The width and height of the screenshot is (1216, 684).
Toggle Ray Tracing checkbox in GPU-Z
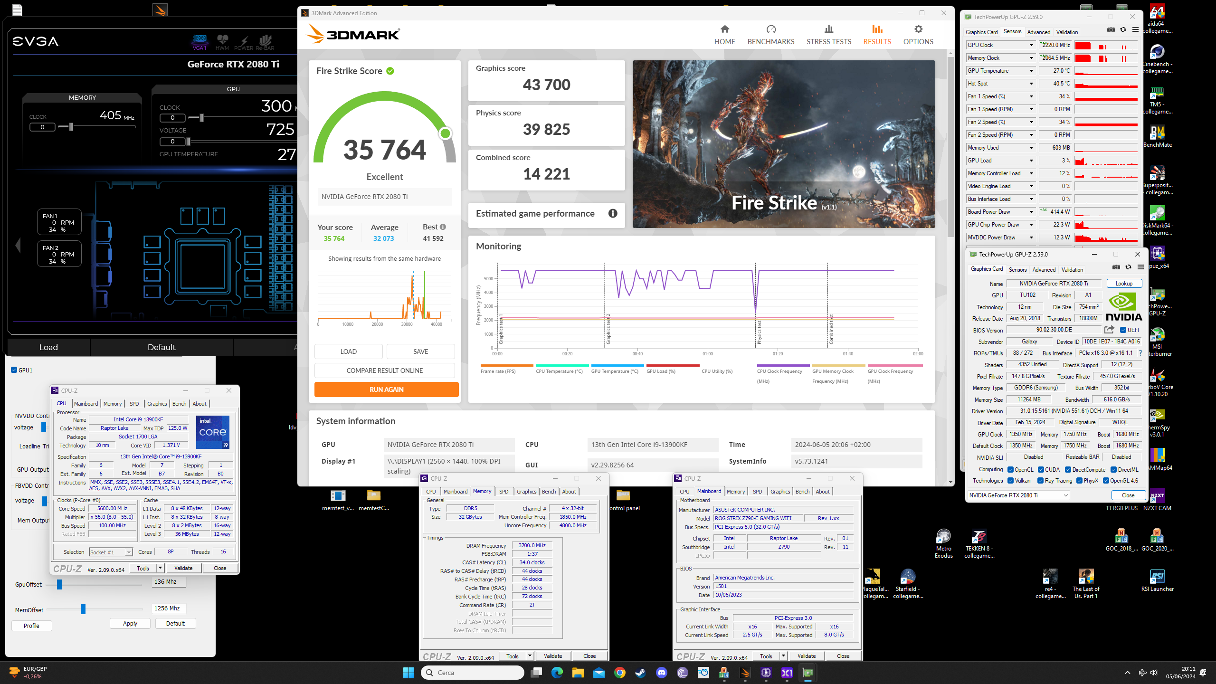tap(1040, 480)
